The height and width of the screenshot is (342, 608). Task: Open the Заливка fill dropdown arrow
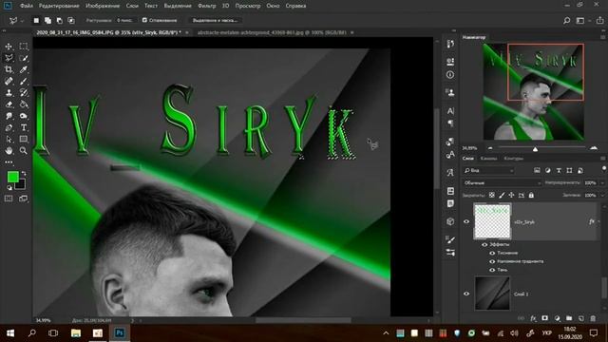coord(602,195)
